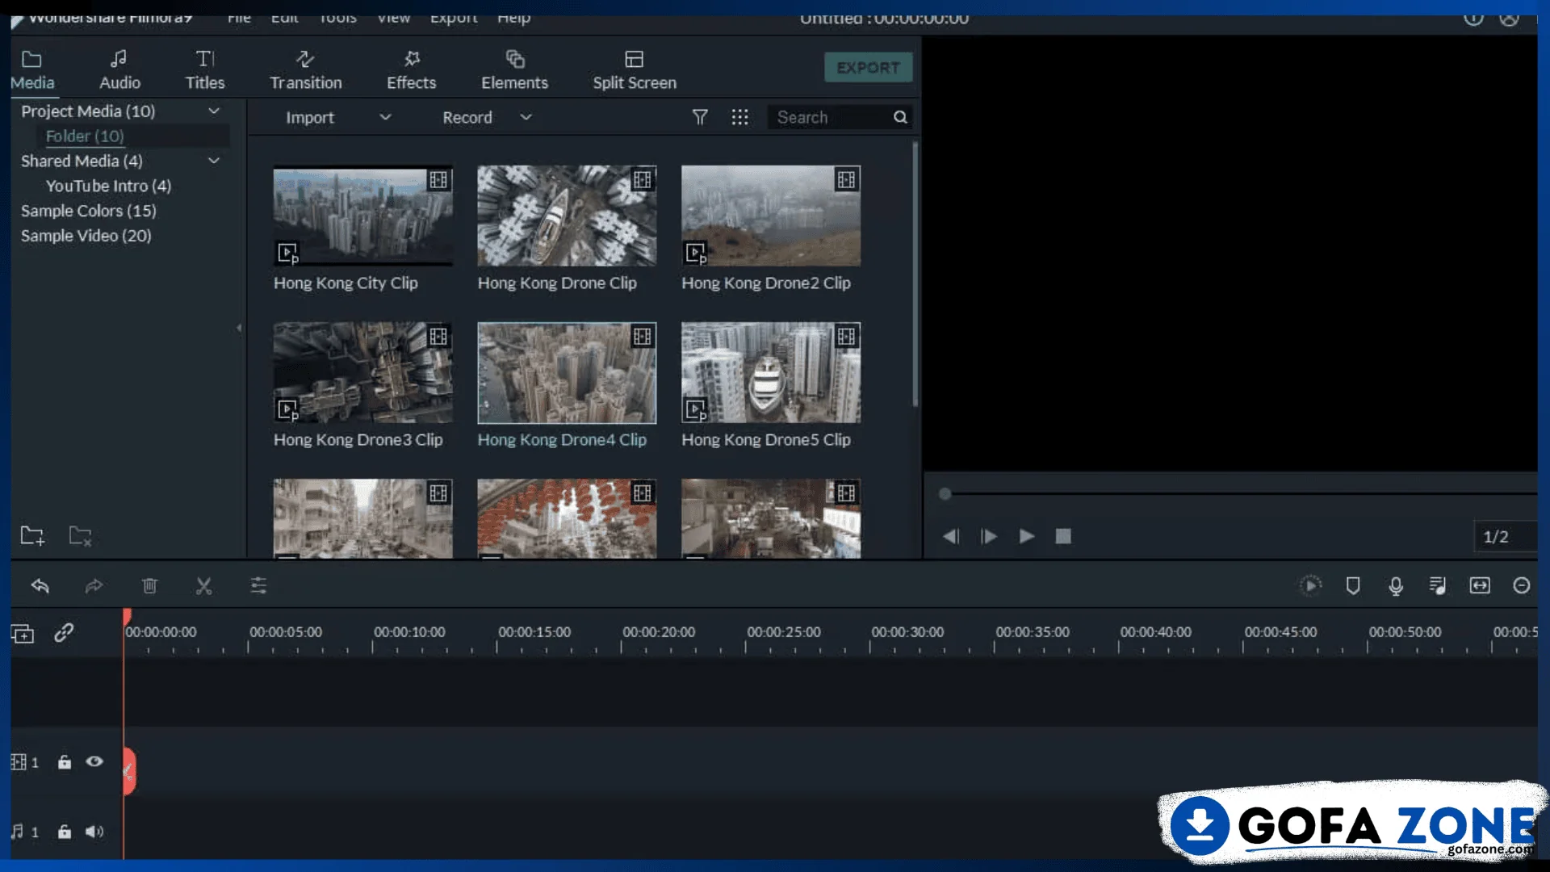Select Folder (10) in media tree

[85, 136]
